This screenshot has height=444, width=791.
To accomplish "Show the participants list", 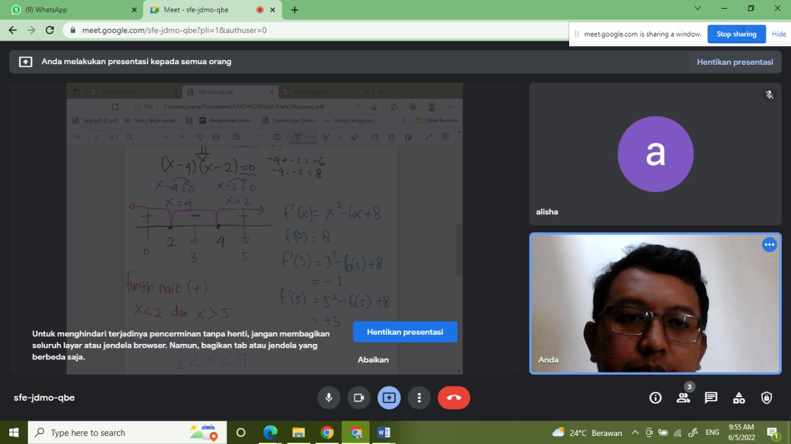I will pyautogui.click(x=683, y=398).
